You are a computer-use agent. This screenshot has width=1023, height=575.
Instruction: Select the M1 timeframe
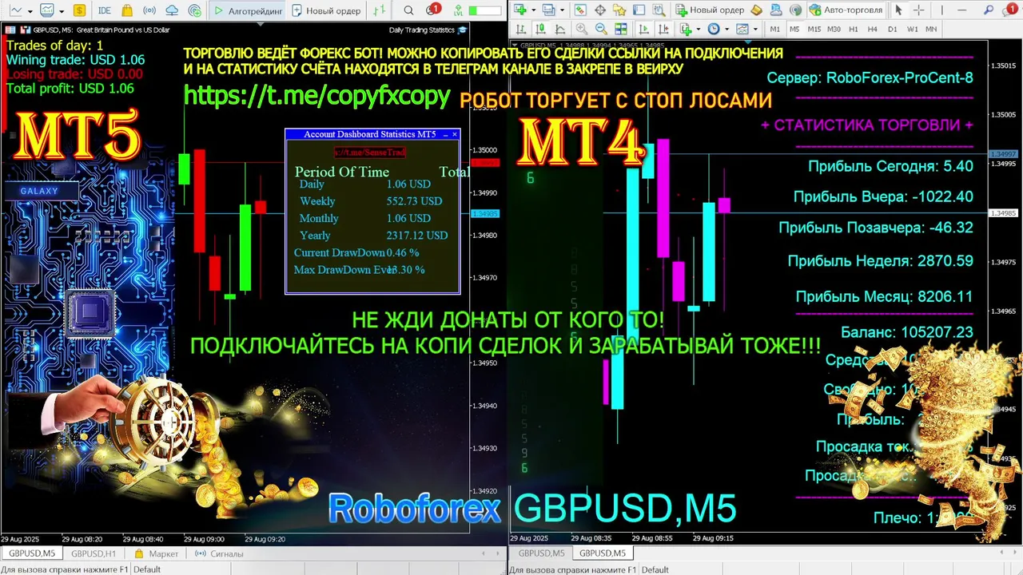775,29
